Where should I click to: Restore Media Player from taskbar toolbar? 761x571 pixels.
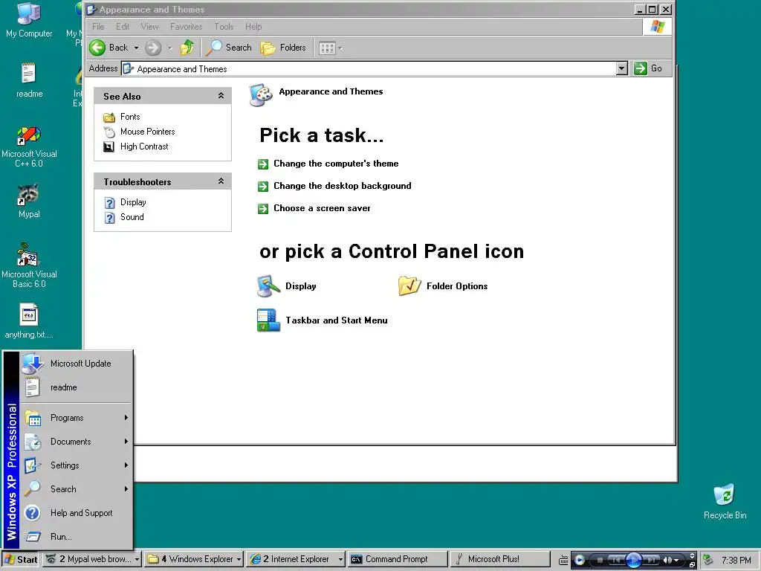tap(692, 564)
